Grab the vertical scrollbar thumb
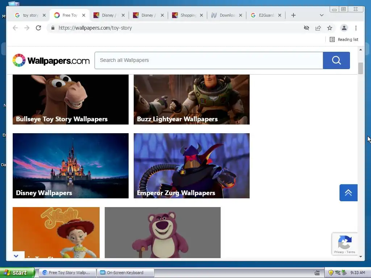Viewport: 371px width, 278px height. tap(360, 68)
